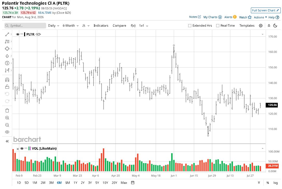The width and height of the screenshot is (282, 189).
Task: Toggle log scale button
Action: pos(276,183)
